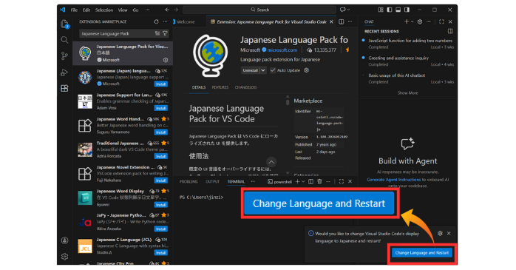Viewport: 516px width, 270px height.
Task: Kill the terminal with trash icon
Action: 319,181
